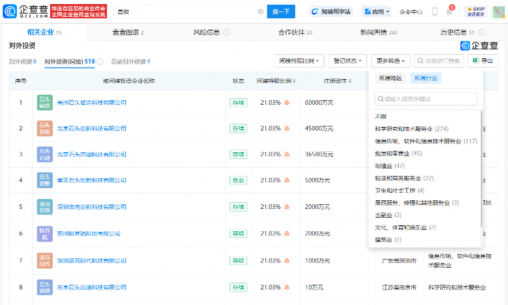Click 查一下 search button
This screenshot has width=508, height=305.
(281, 11)
